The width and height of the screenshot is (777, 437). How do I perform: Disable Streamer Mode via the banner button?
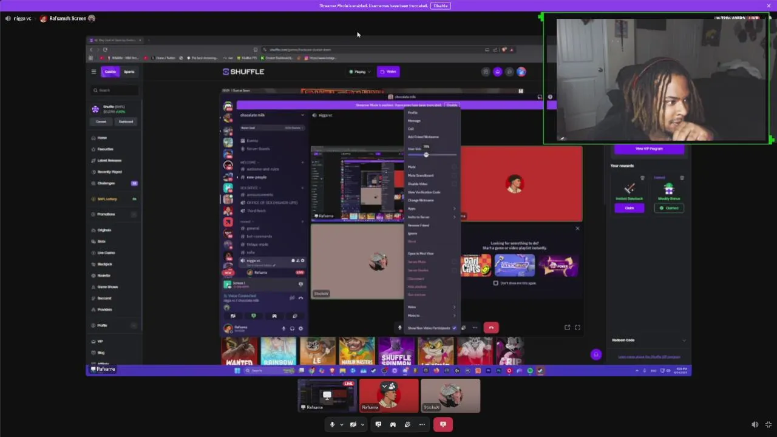click(x=441, y=5)
